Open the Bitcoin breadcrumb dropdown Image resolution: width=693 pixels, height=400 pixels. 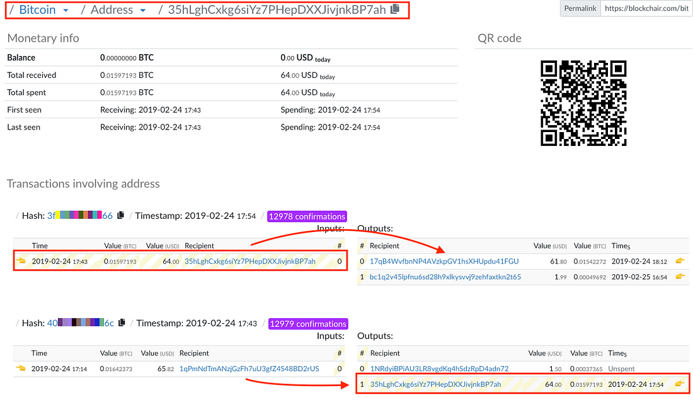pyautogui.click(x=66, y=10)
